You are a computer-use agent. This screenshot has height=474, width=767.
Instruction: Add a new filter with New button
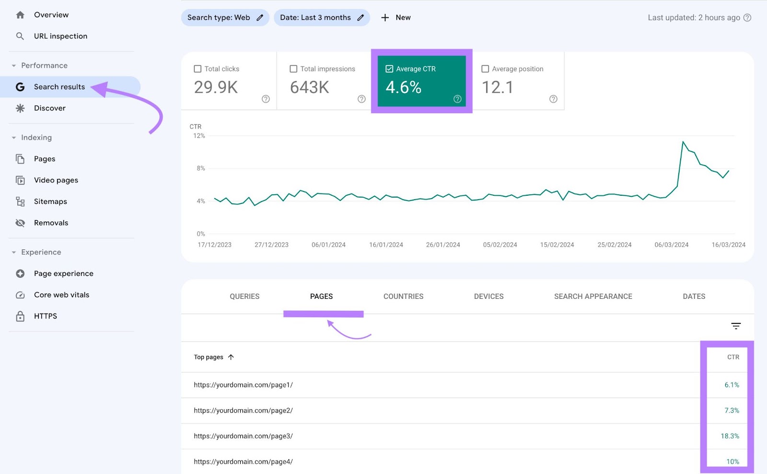pyautogui.click(x=395, y=18)
